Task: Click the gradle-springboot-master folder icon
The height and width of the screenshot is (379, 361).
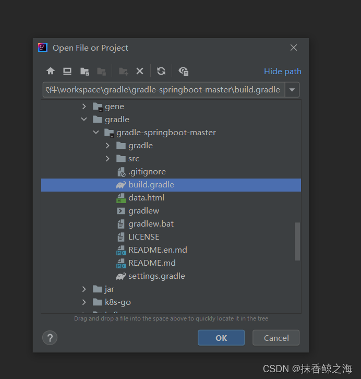Action: coord(109,133)
